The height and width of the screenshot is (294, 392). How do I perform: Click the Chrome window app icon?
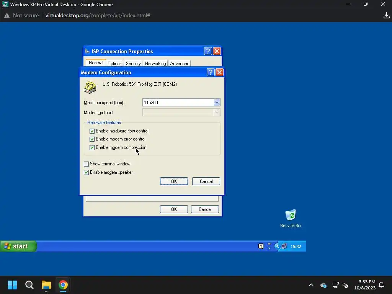[x=5, y=4]
